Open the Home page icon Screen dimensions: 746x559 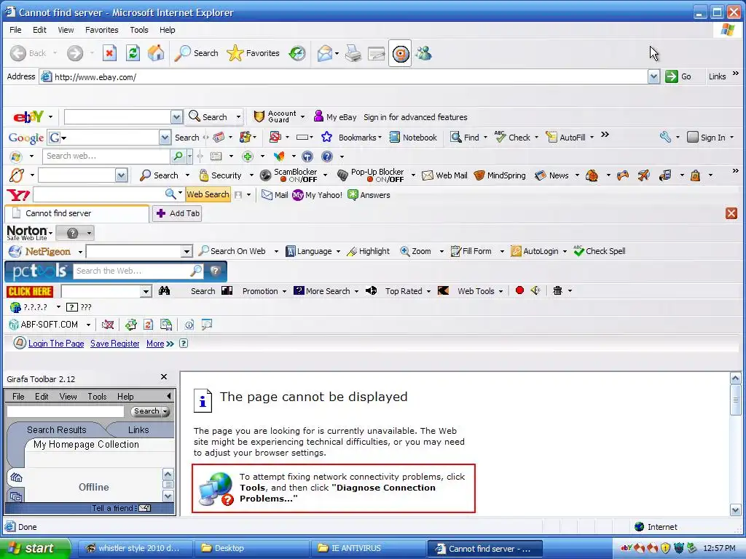tap(156, 53)
